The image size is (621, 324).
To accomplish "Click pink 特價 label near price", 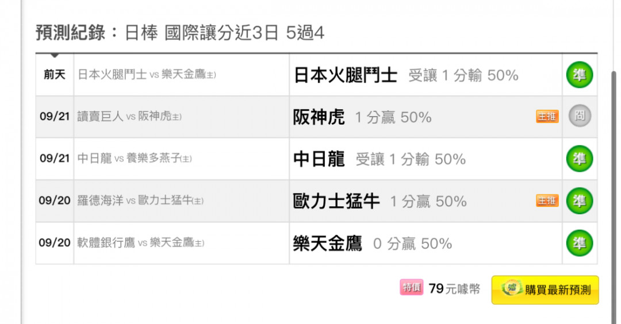I will (x=412, y=287).
